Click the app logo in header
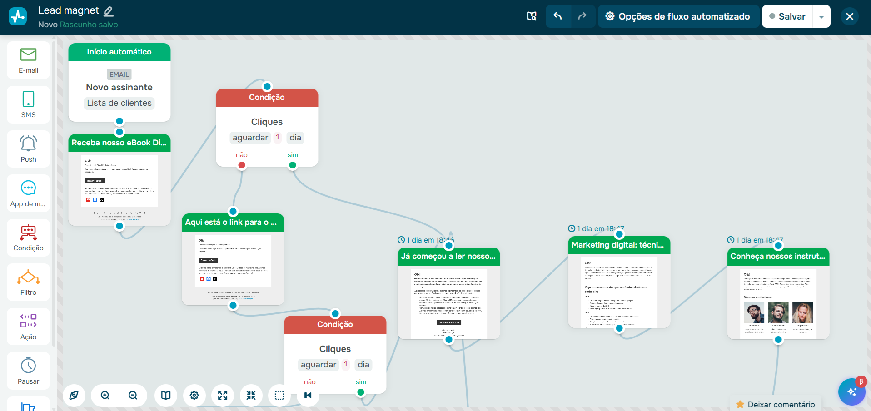The width and height of the screenshot is (871, 411). 18,16
